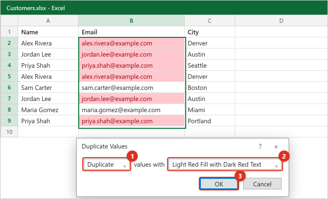Click Priya Shah name in row 4
The height and width of the screenshot is (199, 328).
pyautogui.click(x=48, y=65)
